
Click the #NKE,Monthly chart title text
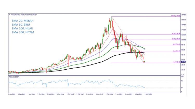point(15,15)
